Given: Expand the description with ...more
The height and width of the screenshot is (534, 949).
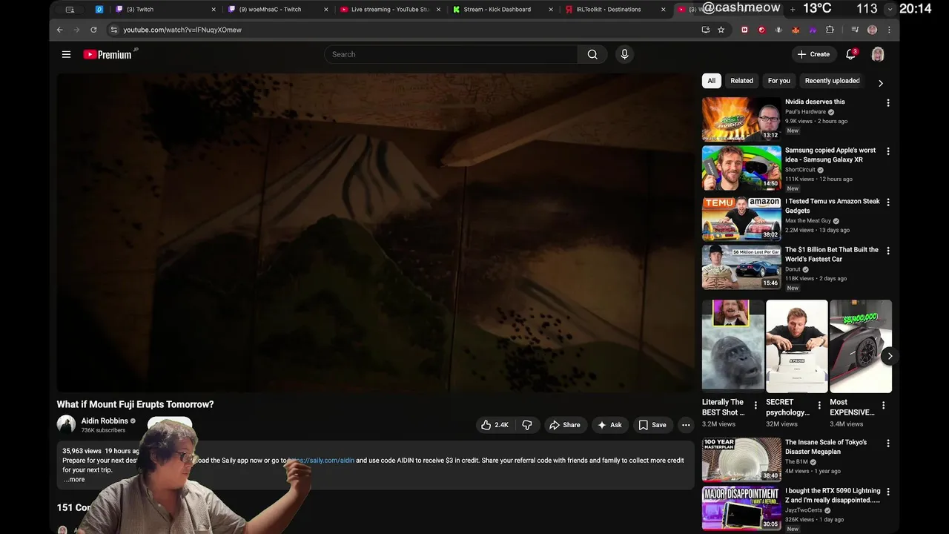Looking at the screenshot, I should click(73, 479).
